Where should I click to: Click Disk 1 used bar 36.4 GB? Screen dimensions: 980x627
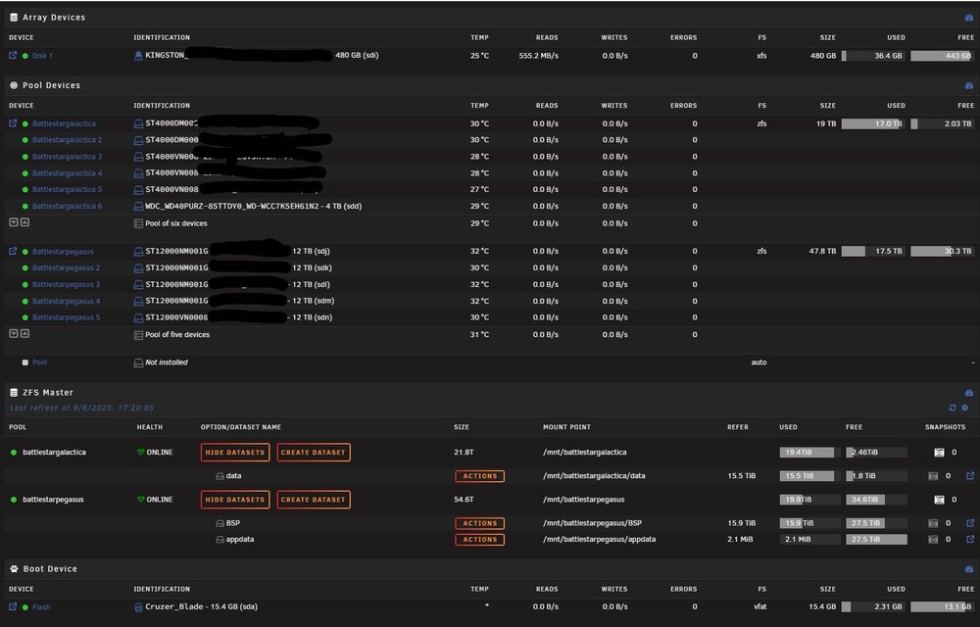click(874, 56)
